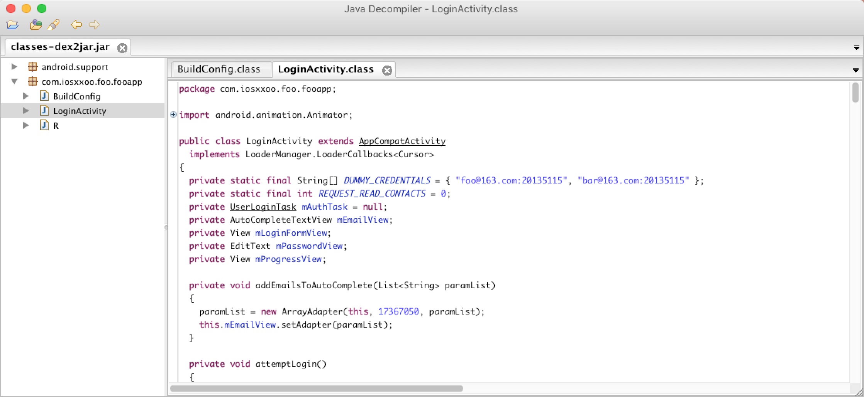
Task: Select com.iosxxoo.foo.fooapp in the tree
Action: point(92,82)
